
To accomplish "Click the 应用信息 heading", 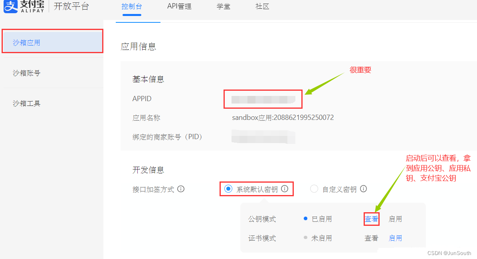I will point(139,46).
